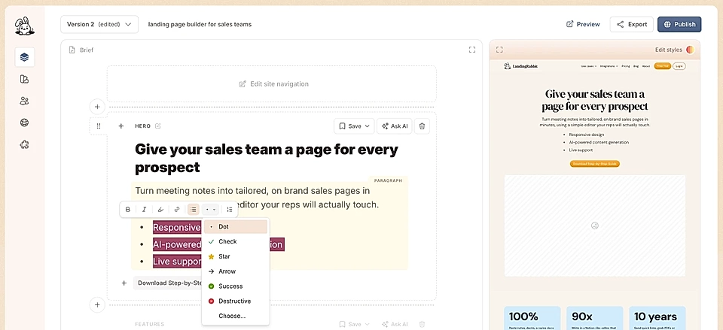Open Edit site navigation

tap(273, 83)
